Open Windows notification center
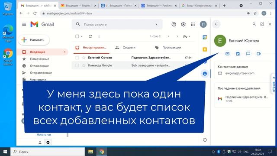 tap(270, 152)
